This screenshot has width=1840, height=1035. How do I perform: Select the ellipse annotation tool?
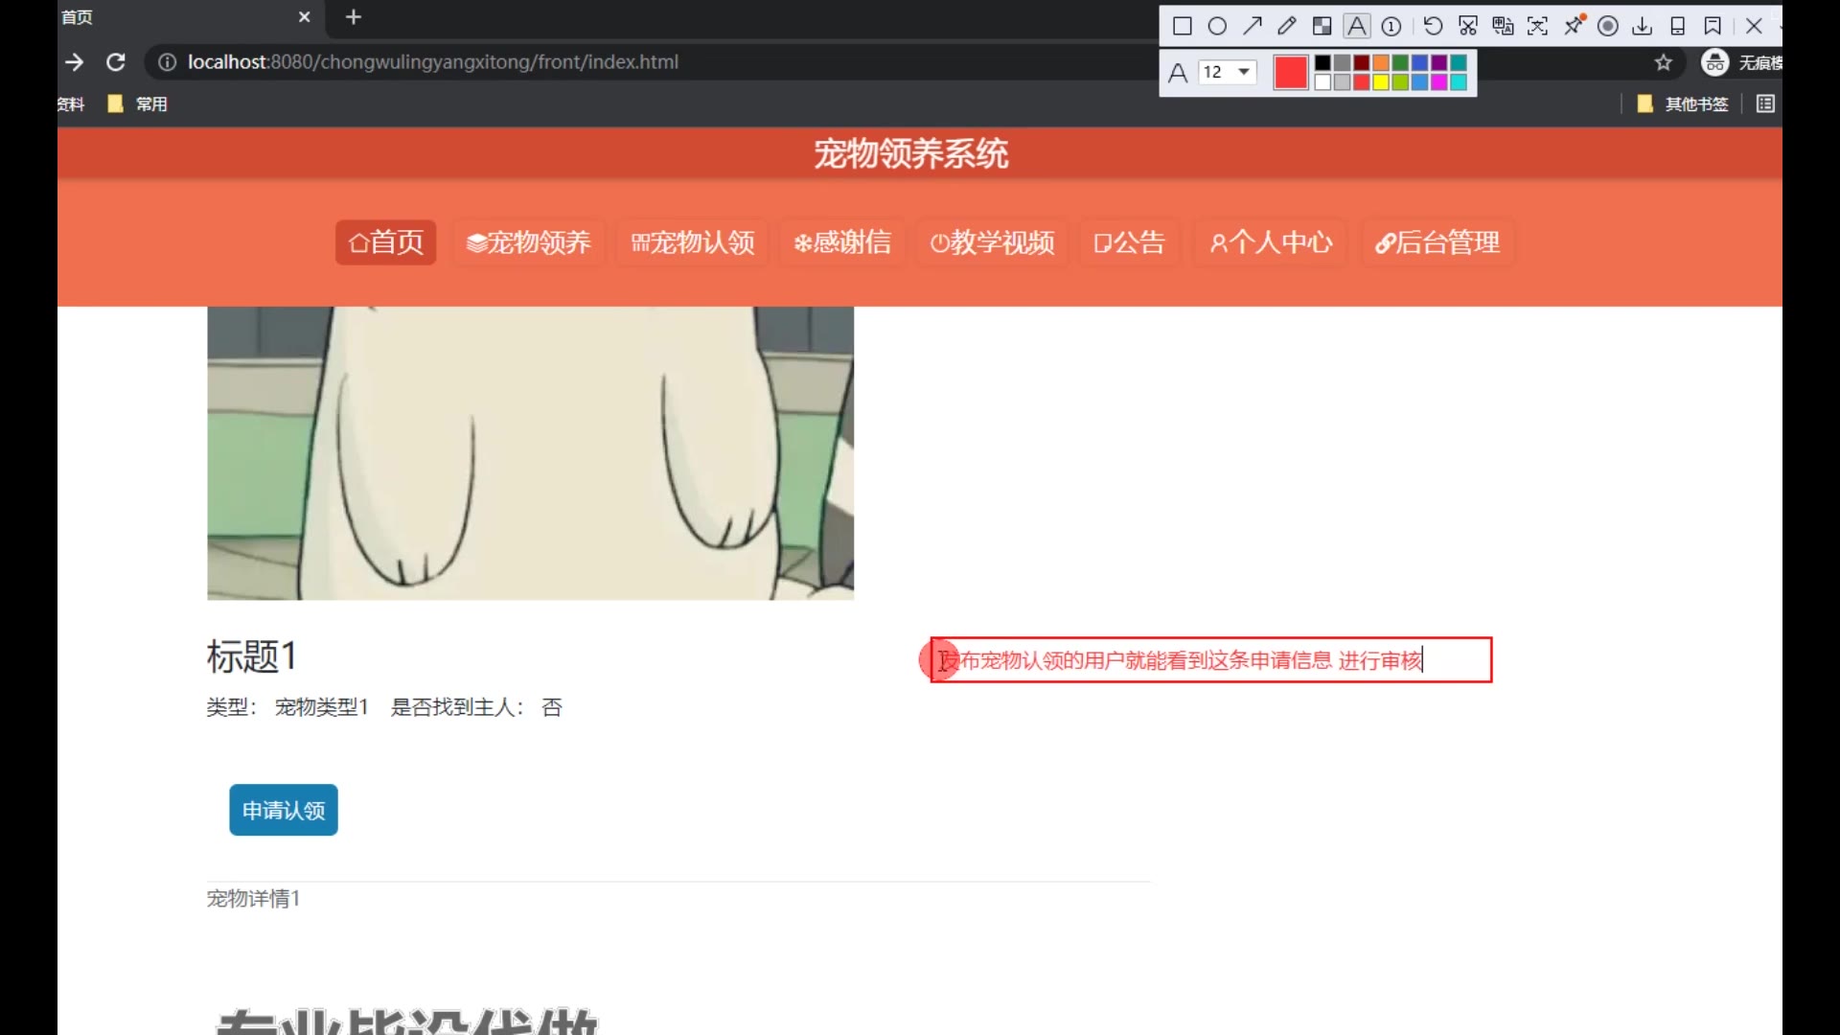click(x=1217, y=26)
